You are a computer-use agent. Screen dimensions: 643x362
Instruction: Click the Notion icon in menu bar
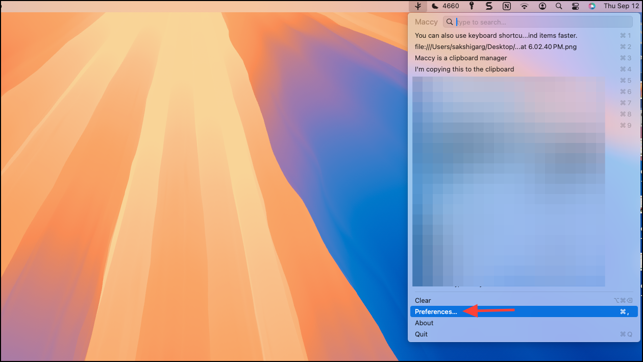pos(506,6)
